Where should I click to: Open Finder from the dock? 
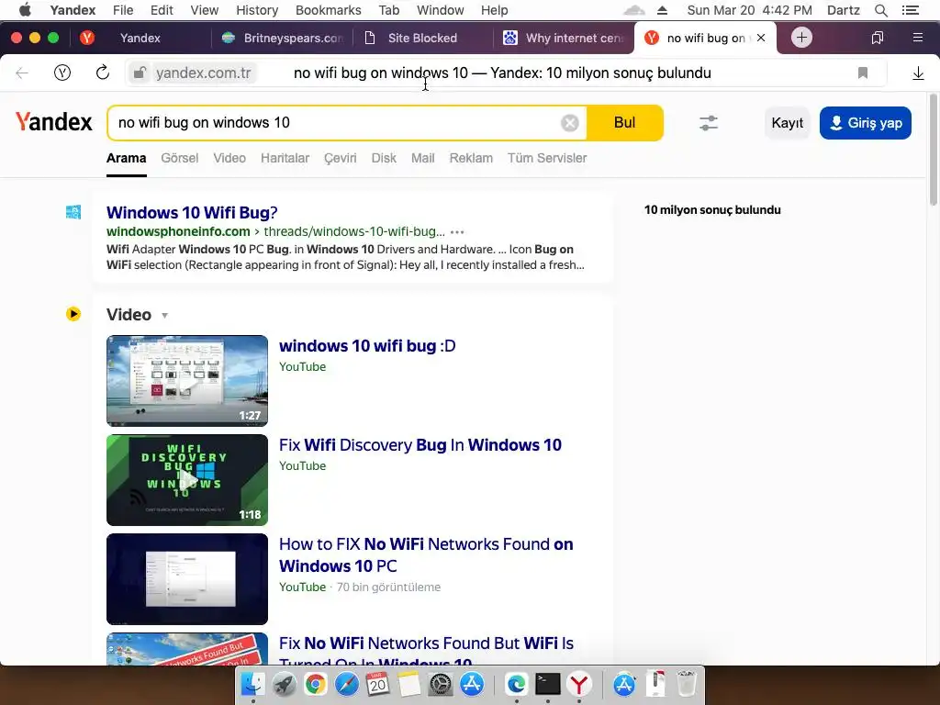[x=253, y=684]
